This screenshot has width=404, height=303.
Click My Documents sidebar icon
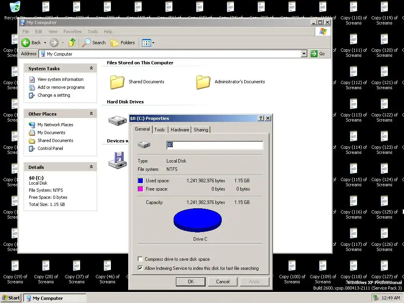pos(32,133)
